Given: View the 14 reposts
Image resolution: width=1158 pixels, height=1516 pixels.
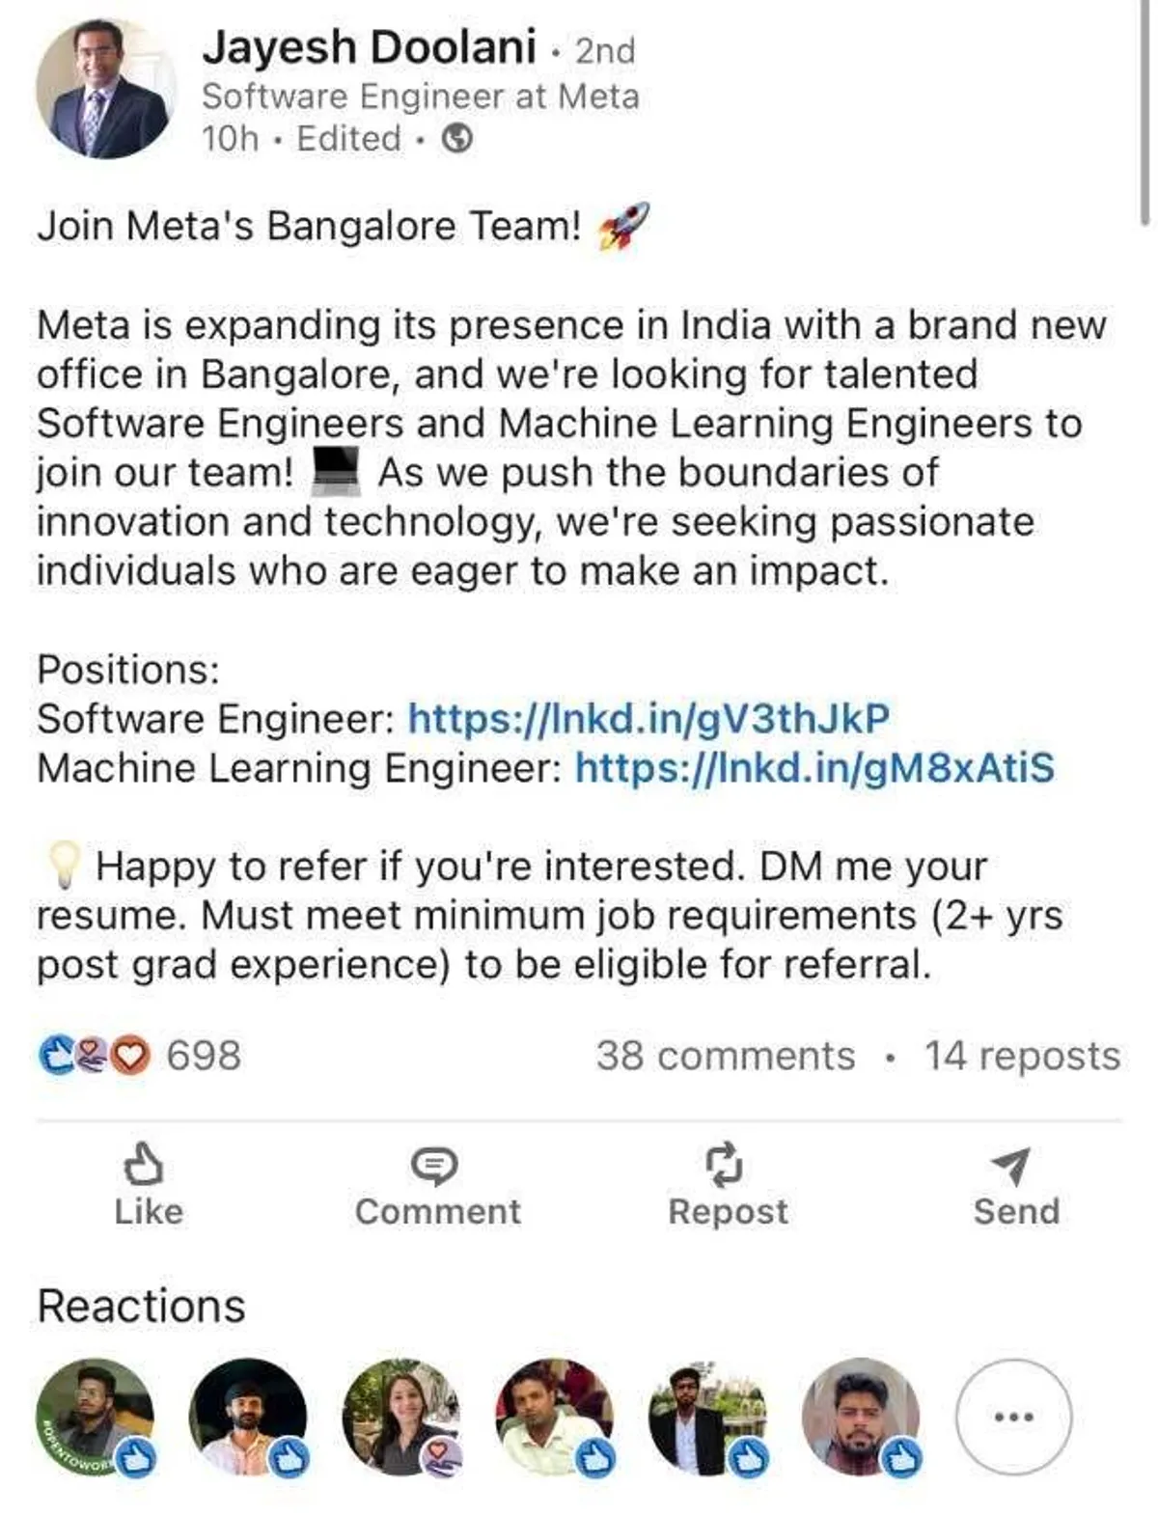Looking at the screenshot, I should click(x=1022, y=1056).
